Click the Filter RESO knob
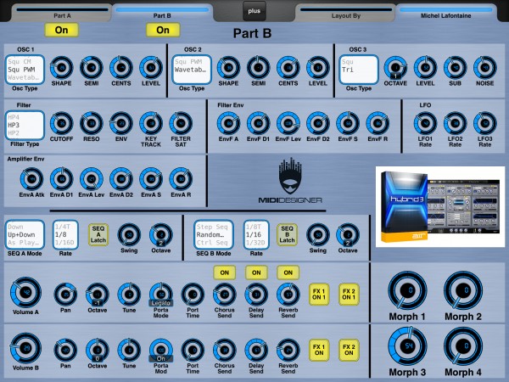The width and height of the screenshot is (509, 382). [92, 123]
